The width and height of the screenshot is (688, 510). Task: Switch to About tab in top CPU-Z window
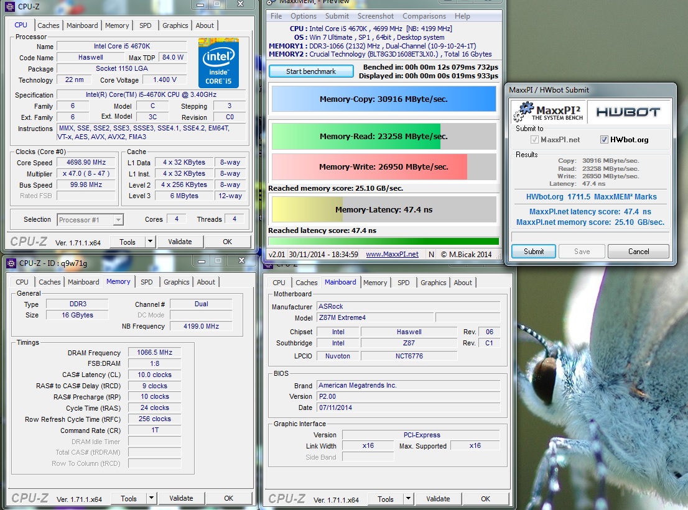(205, 25)
